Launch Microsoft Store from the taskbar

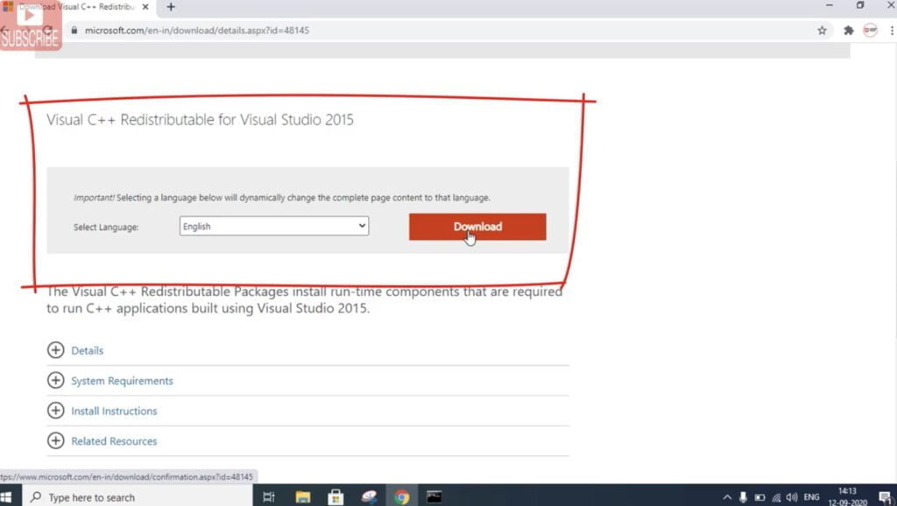(x=335, y=495)
